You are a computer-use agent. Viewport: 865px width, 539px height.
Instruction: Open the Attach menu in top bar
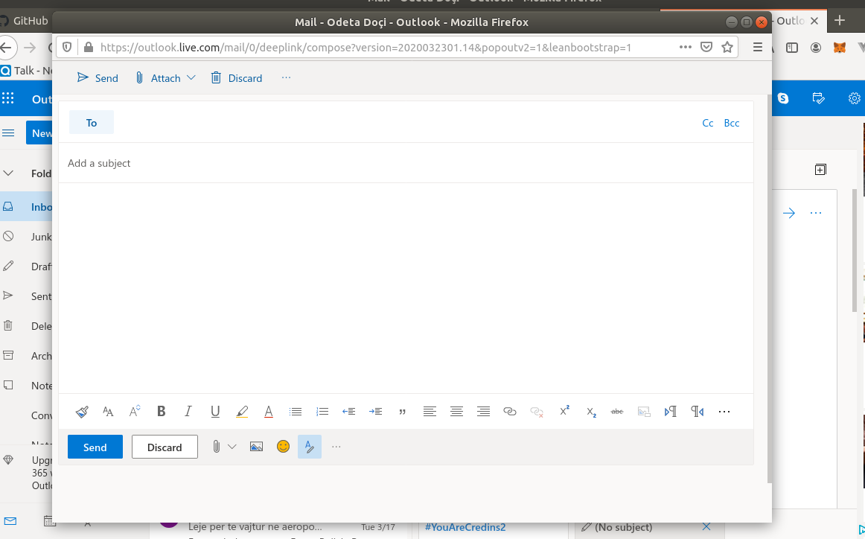click(x=165, y=77)
